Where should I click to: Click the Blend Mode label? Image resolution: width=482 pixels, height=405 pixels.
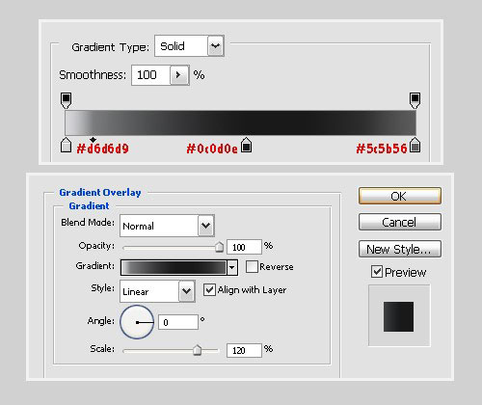click(88, 222)
